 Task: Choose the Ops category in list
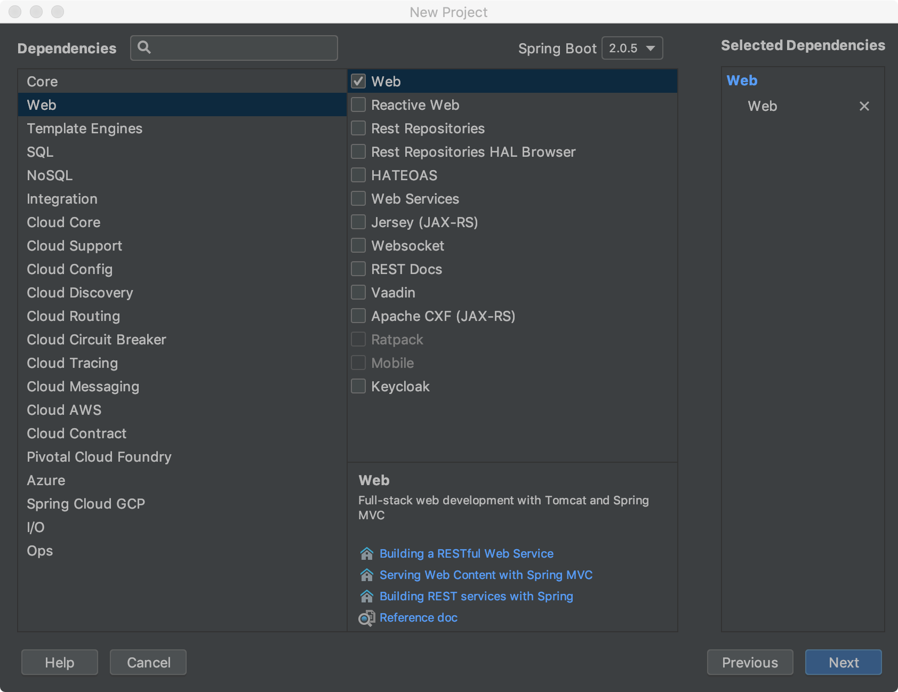[40, 551]
